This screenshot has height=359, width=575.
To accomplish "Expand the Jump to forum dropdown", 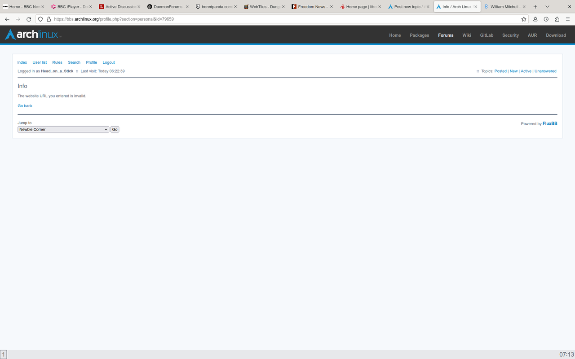I will 63,129.
